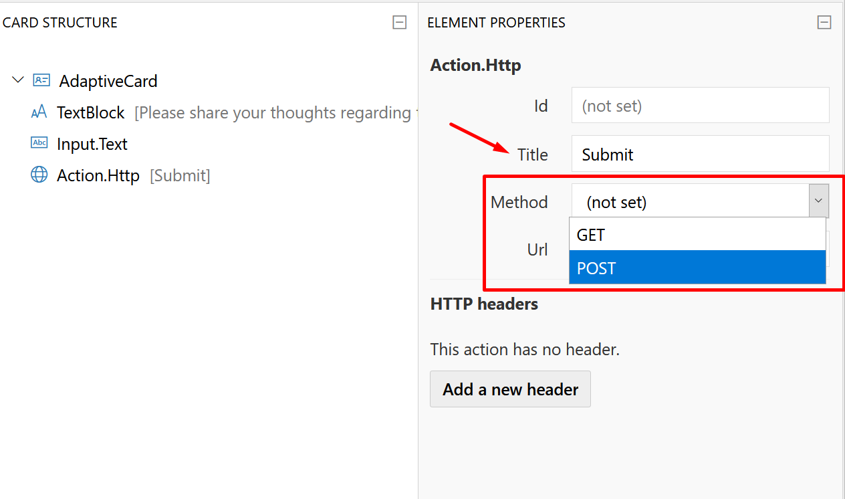
Task: Select the TextBlock tree item
Action: pyautogui.click(x=91, y=112)
